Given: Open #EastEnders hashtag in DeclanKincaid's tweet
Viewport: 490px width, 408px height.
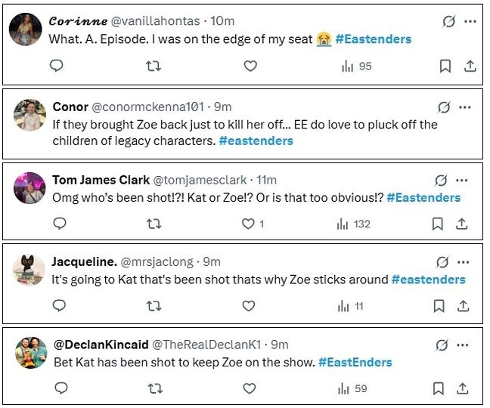Looking at the screenshot, I should point(355,362).
